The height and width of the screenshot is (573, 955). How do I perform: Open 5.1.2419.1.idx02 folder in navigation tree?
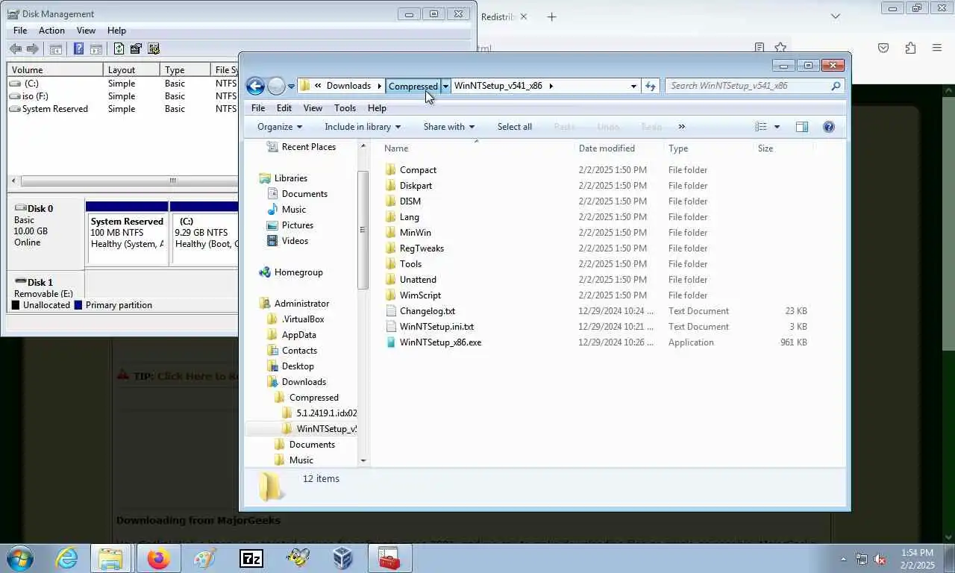click(326, 413)
